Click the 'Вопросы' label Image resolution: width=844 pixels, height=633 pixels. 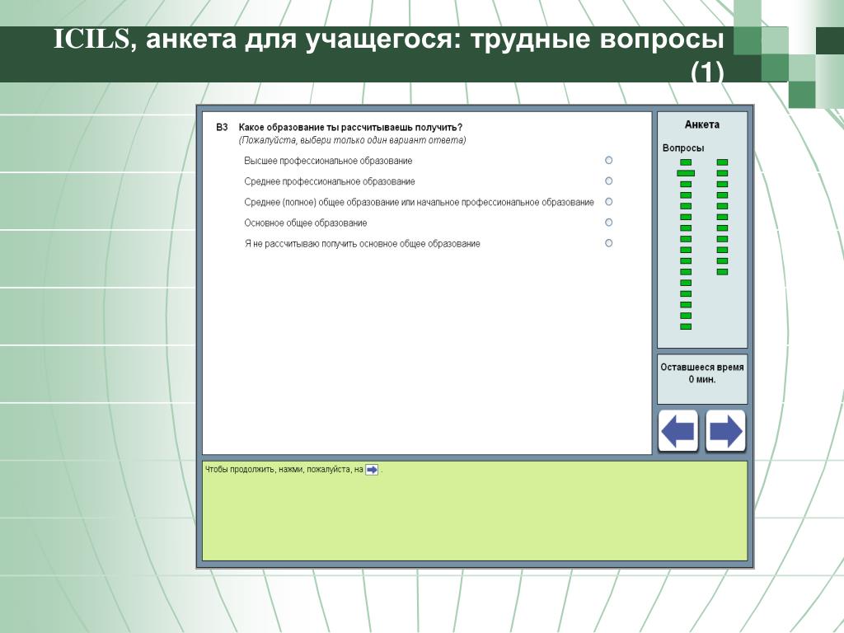coord(683,148)
